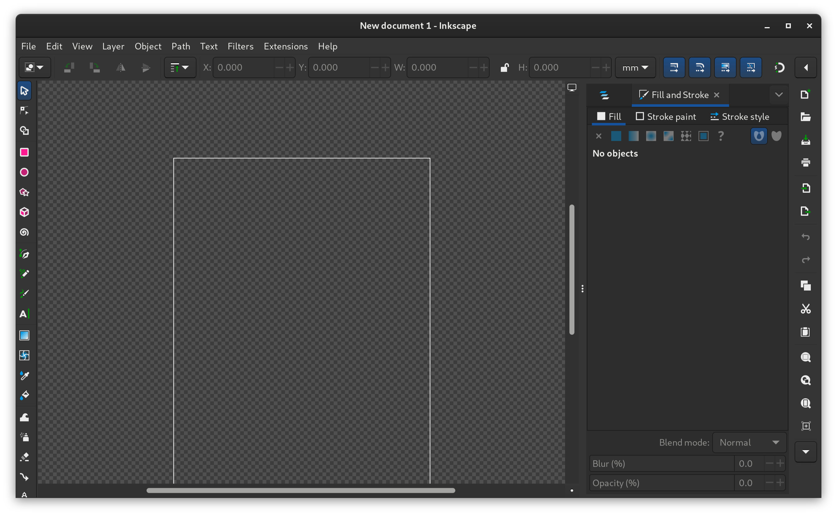
Task: Open the Extensions menu
Action: [285, 46]
